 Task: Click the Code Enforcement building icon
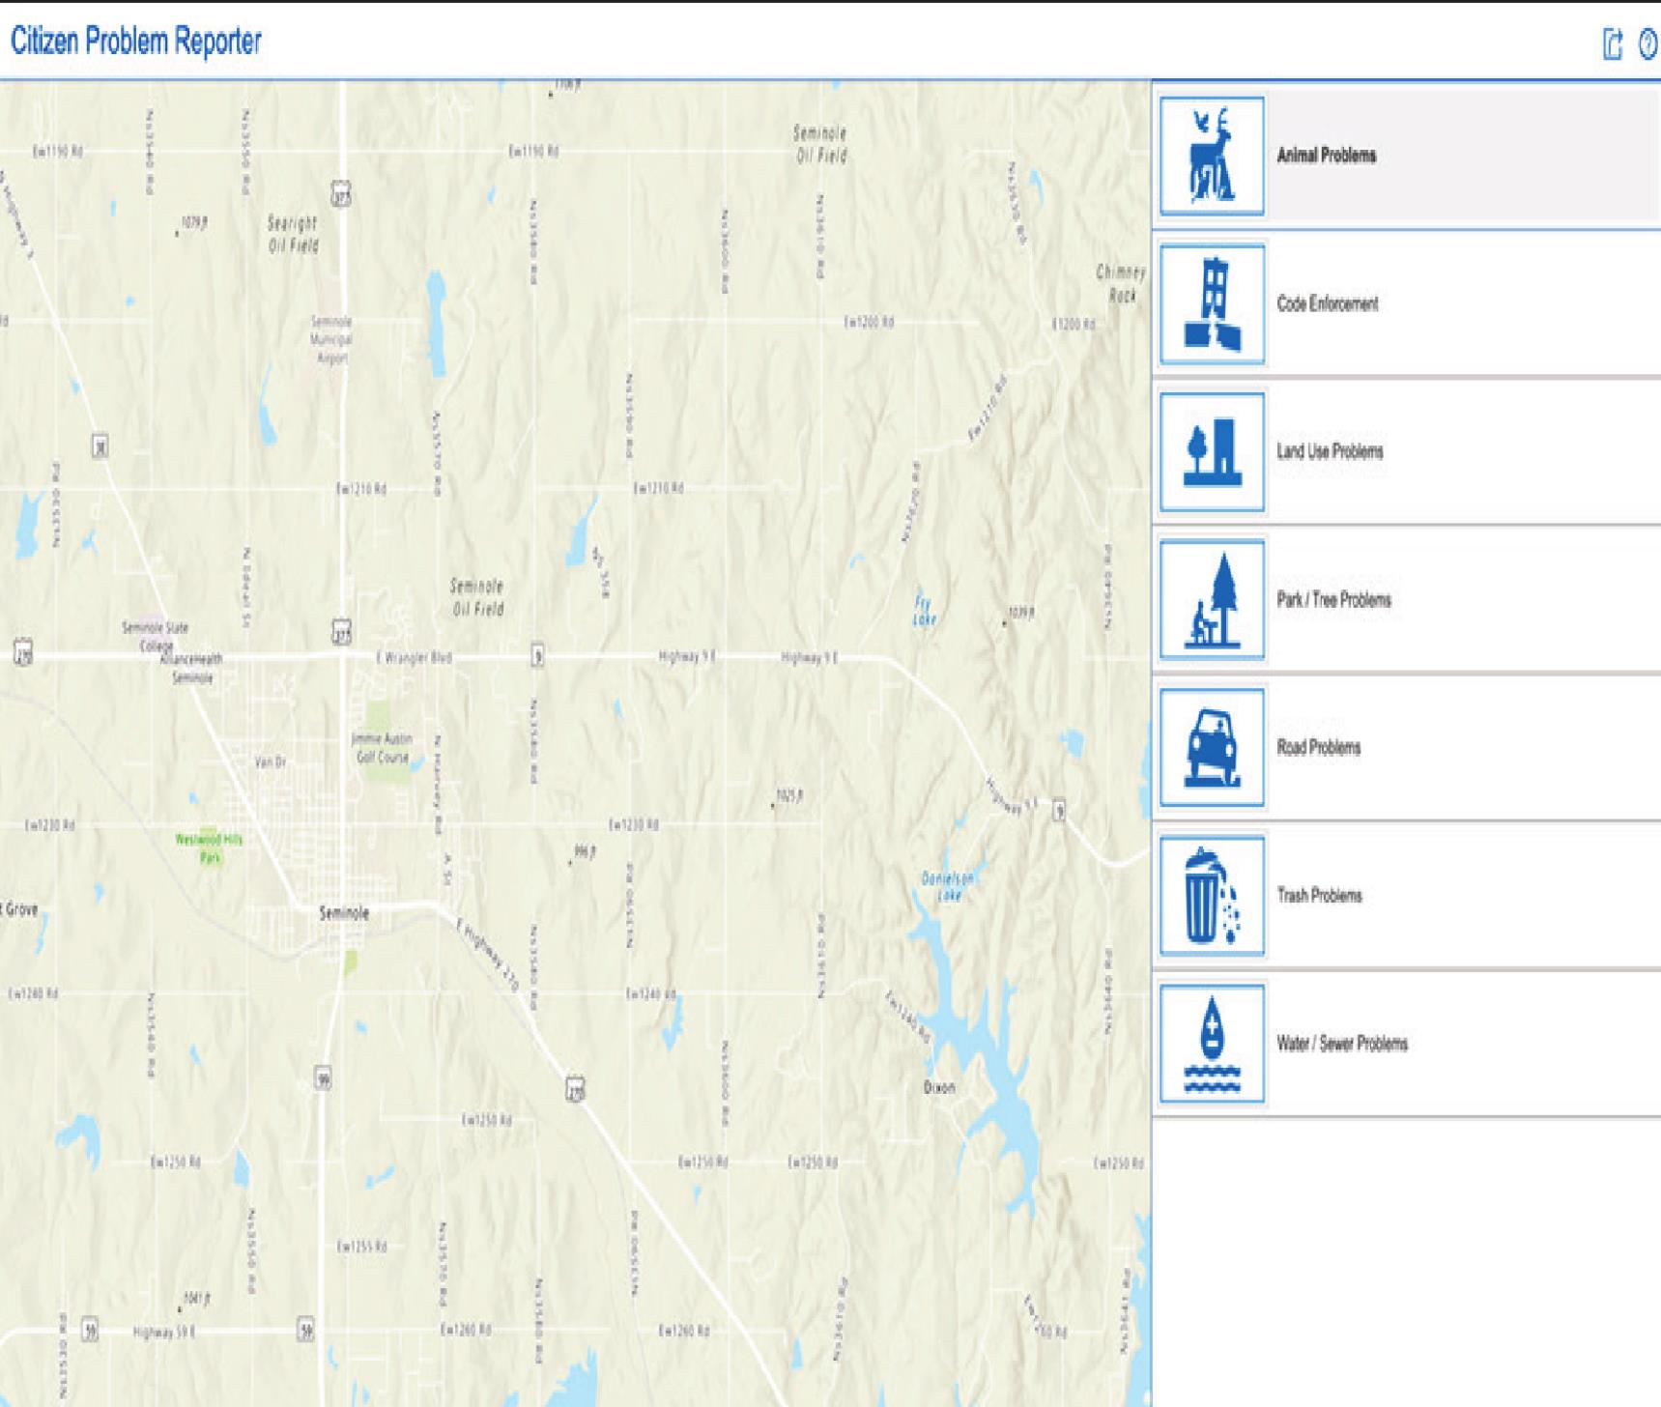[x=1213, y=304]
